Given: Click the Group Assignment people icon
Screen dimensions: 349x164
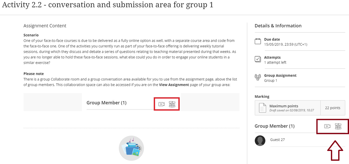Looking at the screenshot, I should click(258, 77).
